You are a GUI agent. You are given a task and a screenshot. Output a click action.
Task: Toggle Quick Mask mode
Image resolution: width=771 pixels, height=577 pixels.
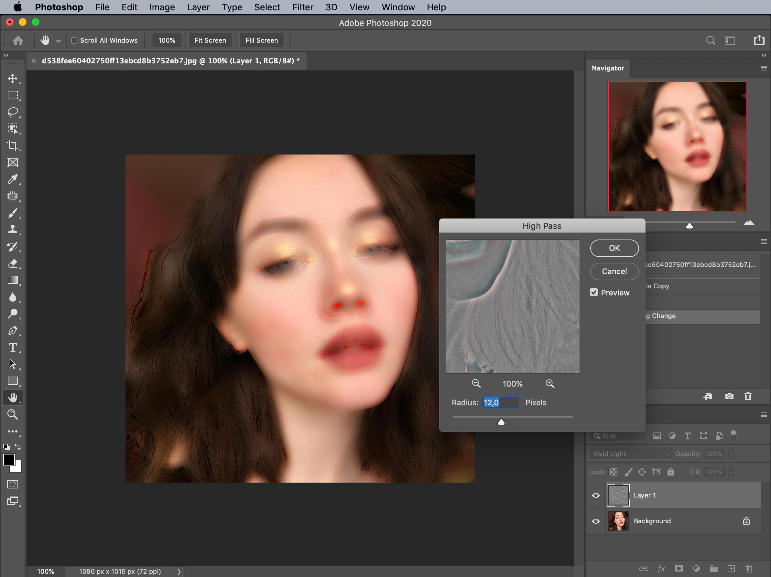click(x=13, y=484)
